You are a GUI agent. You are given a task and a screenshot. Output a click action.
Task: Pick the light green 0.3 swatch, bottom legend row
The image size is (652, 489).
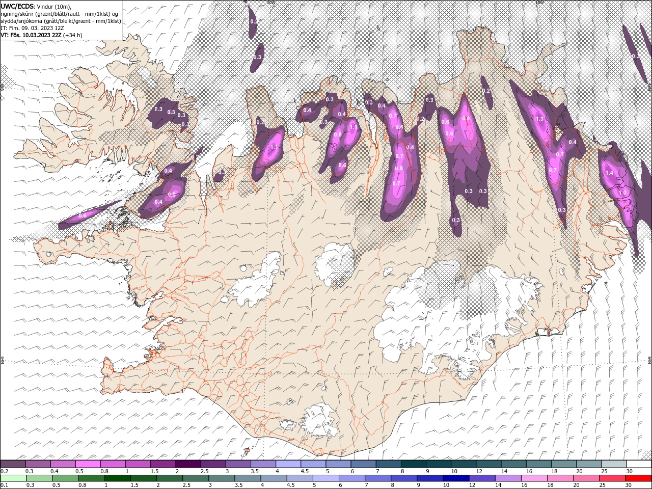[x=39, y=478]
